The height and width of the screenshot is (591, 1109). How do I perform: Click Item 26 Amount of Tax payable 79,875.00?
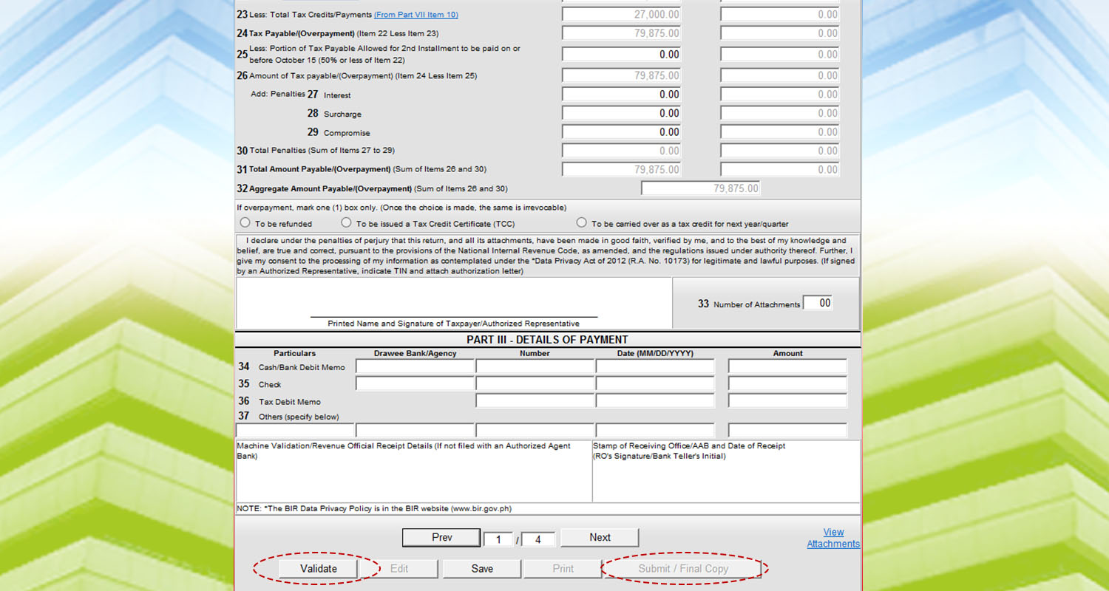tap(622, 75)
